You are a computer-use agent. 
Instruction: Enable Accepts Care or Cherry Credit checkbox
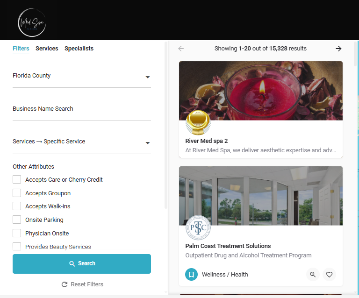coord(17,179)
